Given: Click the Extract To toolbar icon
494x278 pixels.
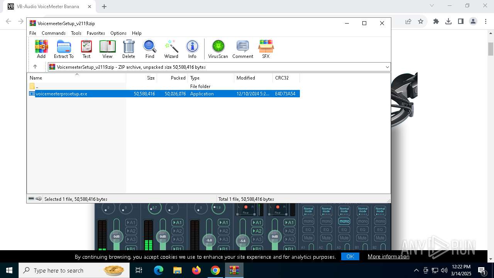Looking at the screenshot, I should pyautogui.click(x=64, y=49).
